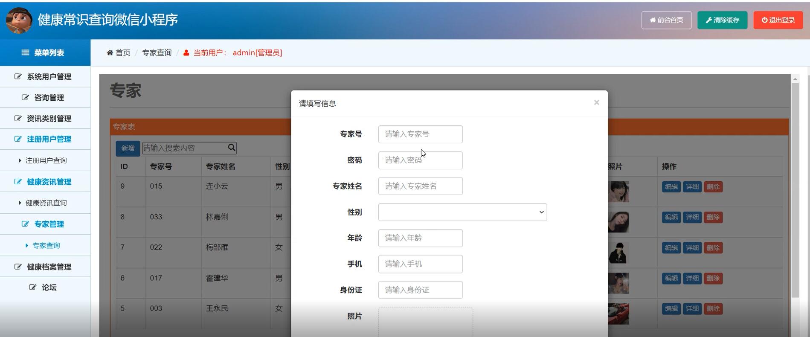810x337 pixels.
Task: Click the vertical scrollbar of the table panel
Action: point(795,190)
